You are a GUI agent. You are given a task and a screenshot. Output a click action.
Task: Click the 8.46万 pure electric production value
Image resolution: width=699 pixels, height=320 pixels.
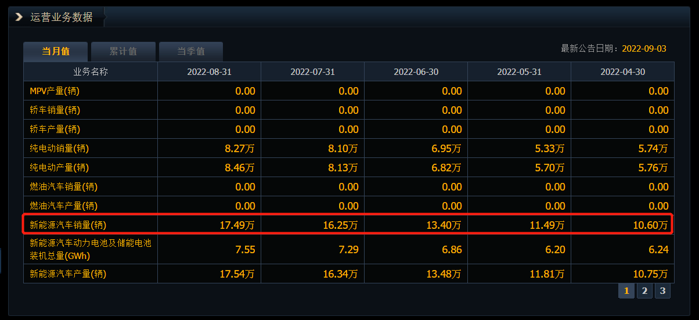tap(240, 168)
